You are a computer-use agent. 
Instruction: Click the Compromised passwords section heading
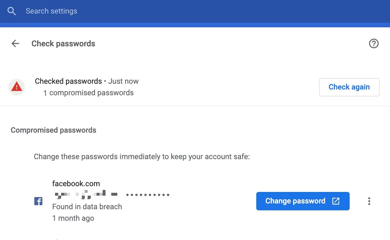point(53,130)
